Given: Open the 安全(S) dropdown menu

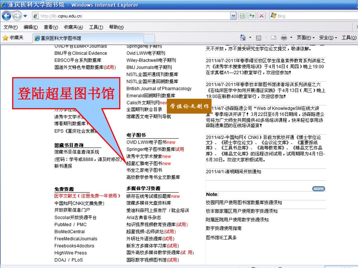Looking at the screenshot, I should point(328,38).
